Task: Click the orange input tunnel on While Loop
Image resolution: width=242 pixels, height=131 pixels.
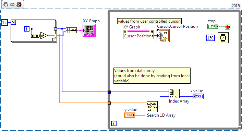Action: [x=109, y=103]
